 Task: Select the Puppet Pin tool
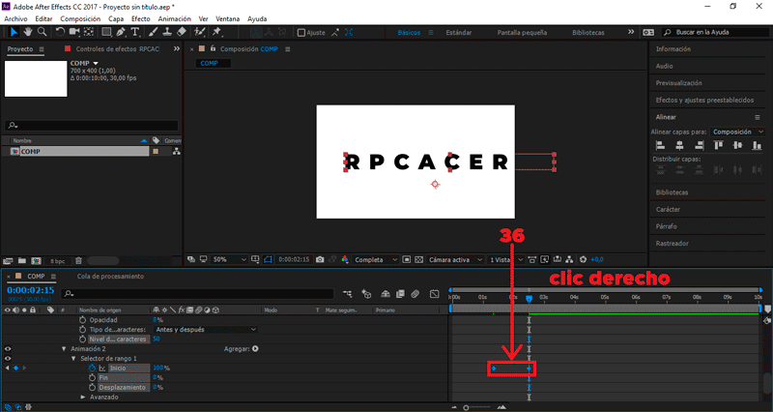tap(216, 32)
